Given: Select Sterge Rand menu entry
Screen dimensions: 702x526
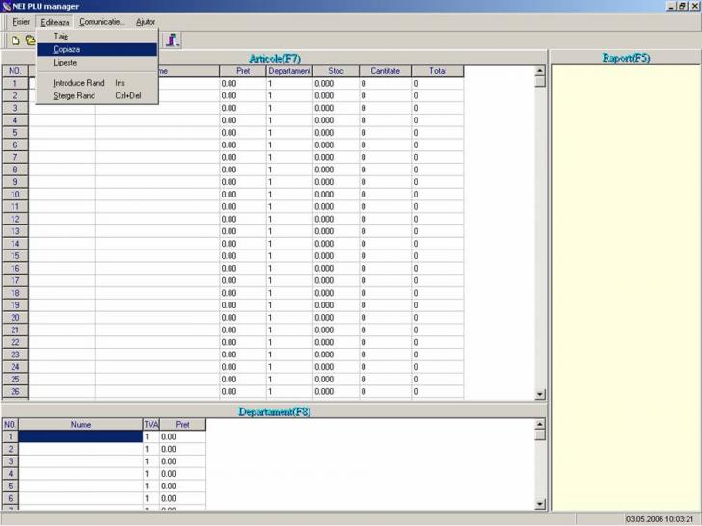Looking at the screenshot, I should (74, 95).
